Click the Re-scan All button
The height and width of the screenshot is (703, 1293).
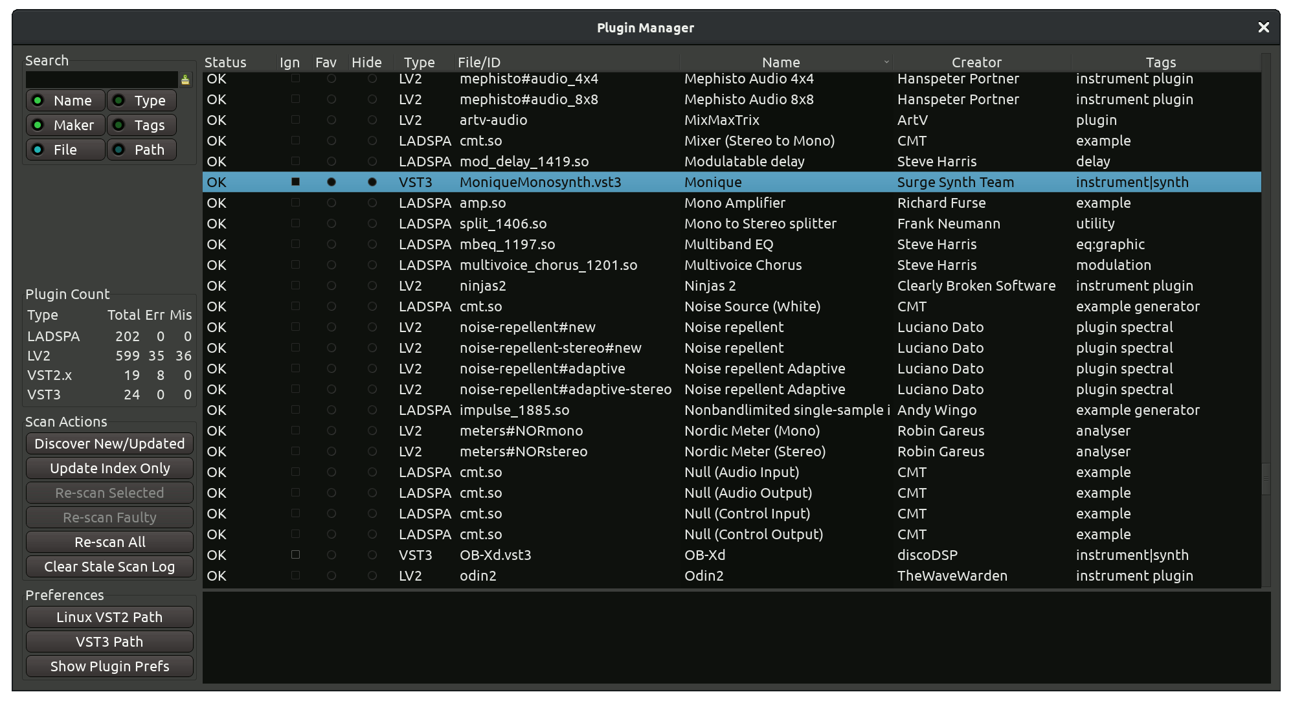pos(109,543)
